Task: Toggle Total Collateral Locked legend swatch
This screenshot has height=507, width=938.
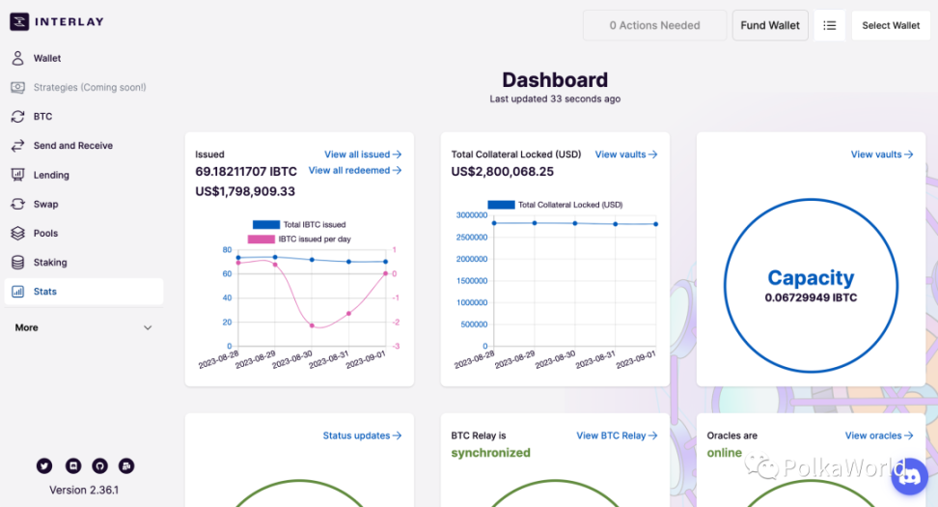Action: (x=501, y=205)
